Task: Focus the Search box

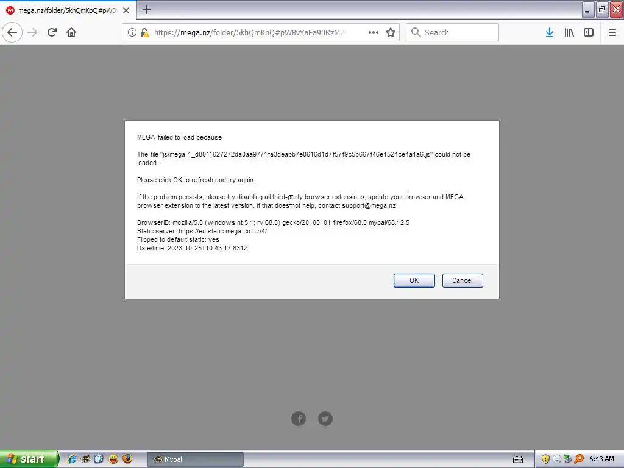Action: (x=452, y=32)
